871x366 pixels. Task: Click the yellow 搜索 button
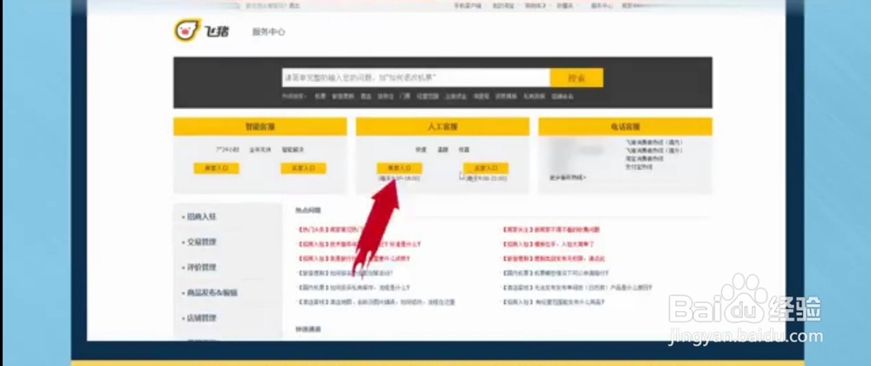(577, 78)
